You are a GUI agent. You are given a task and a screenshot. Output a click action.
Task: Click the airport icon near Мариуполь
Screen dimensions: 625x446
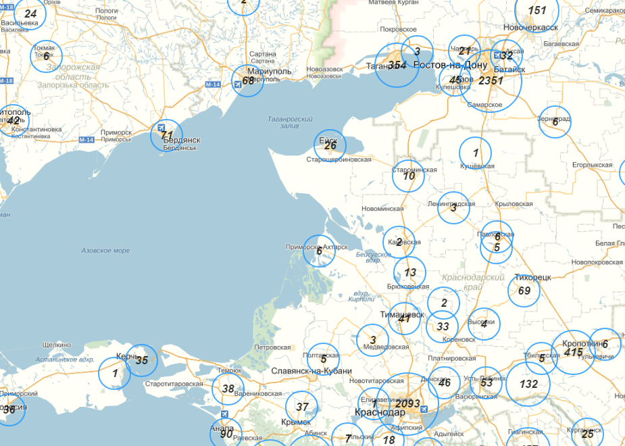(x=238, y=84)
